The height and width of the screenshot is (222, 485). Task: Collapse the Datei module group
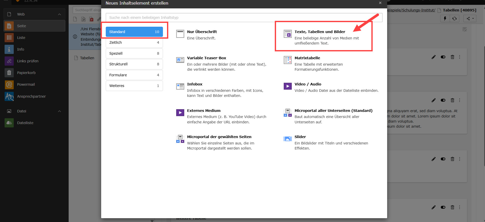point(59,111)
